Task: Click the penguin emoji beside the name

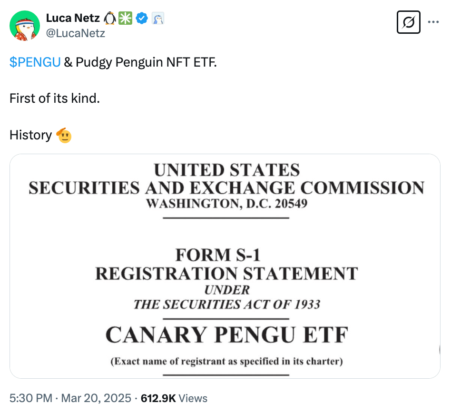Action: click(x=110, y=19)
